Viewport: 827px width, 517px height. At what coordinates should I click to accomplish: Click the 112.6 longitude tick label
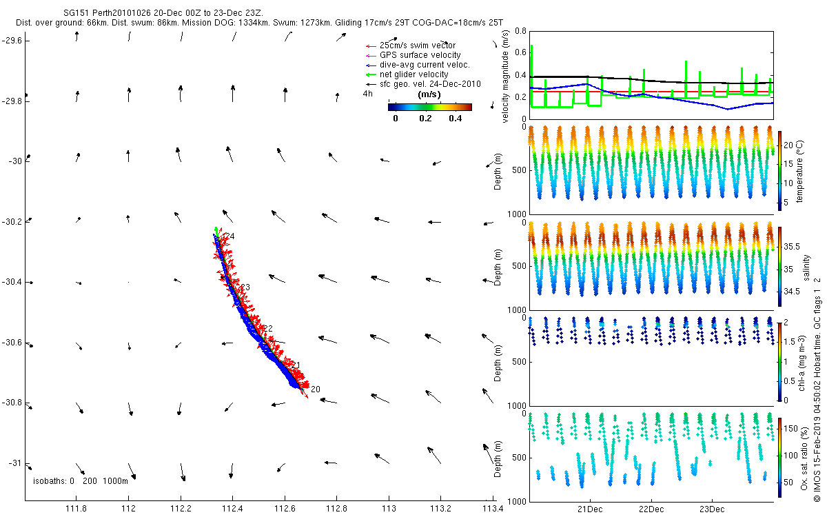pyautogui.click(x=285, y=509)
